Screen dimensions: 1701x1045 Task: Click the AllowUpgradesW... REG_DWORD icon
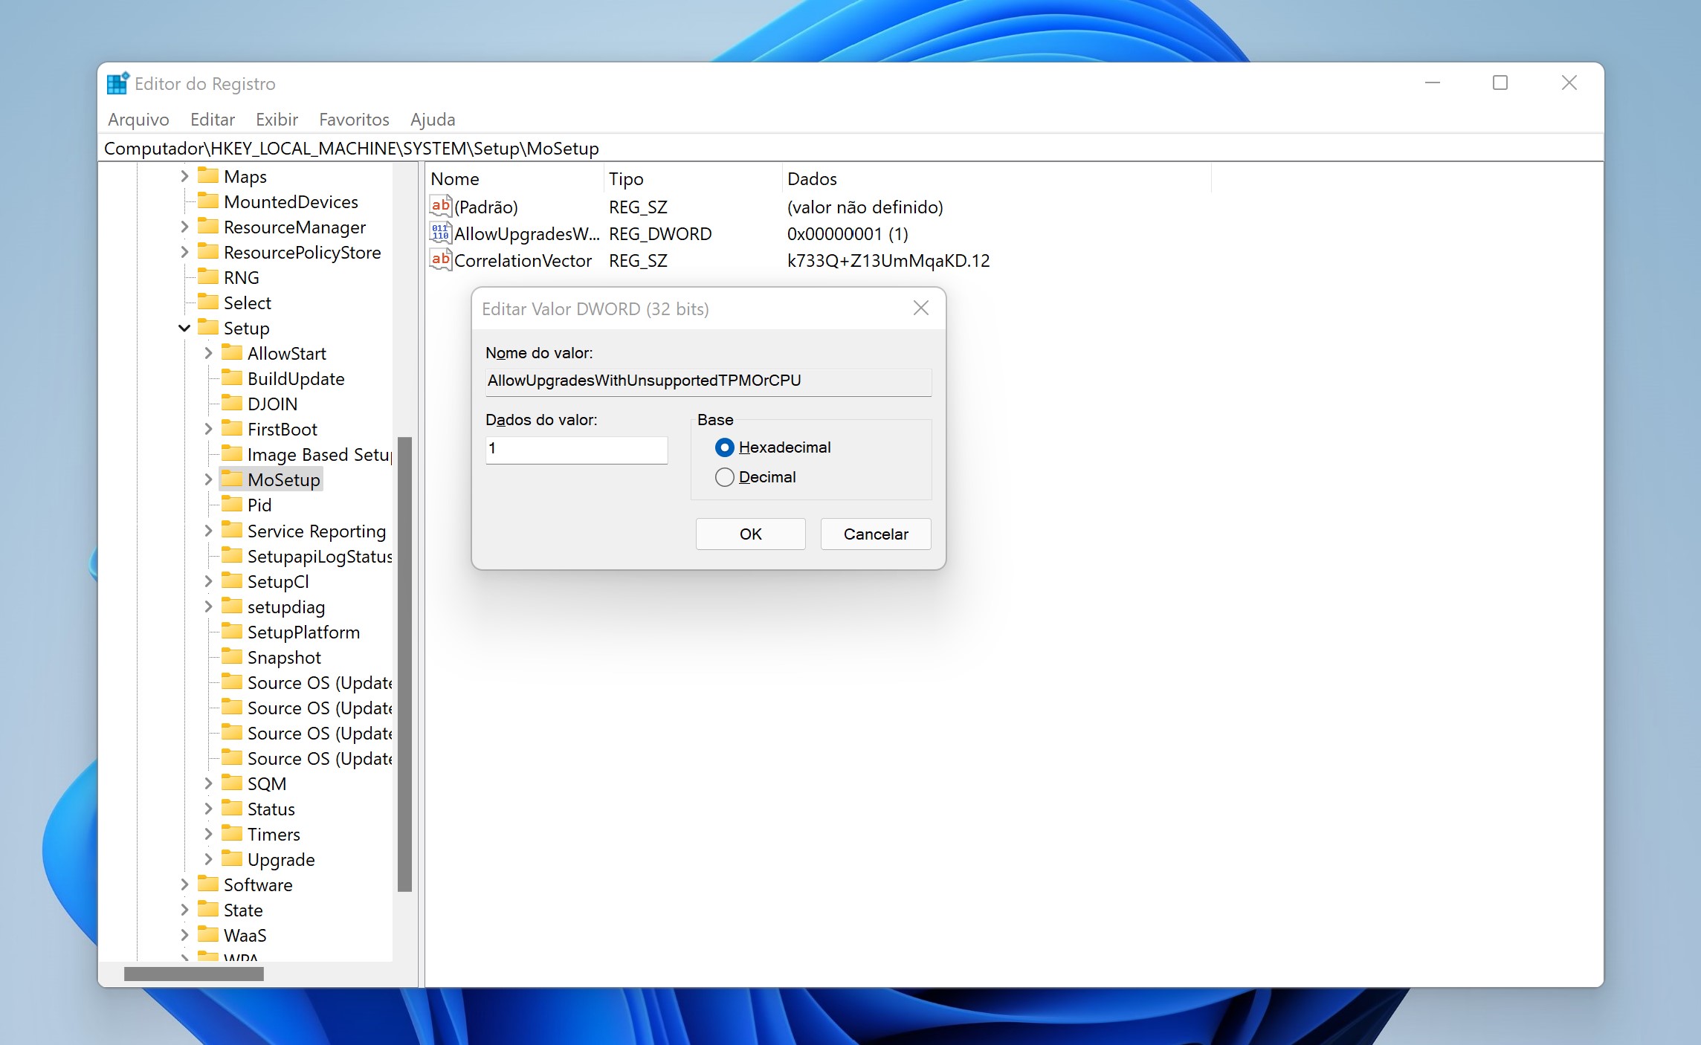pos(440,233)
